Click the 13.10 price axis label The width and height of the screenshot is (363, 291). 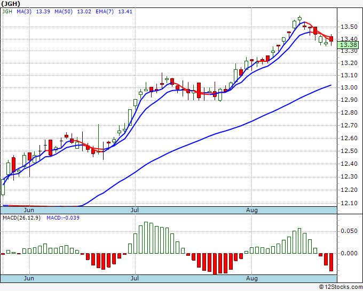[x=349, y=75]
